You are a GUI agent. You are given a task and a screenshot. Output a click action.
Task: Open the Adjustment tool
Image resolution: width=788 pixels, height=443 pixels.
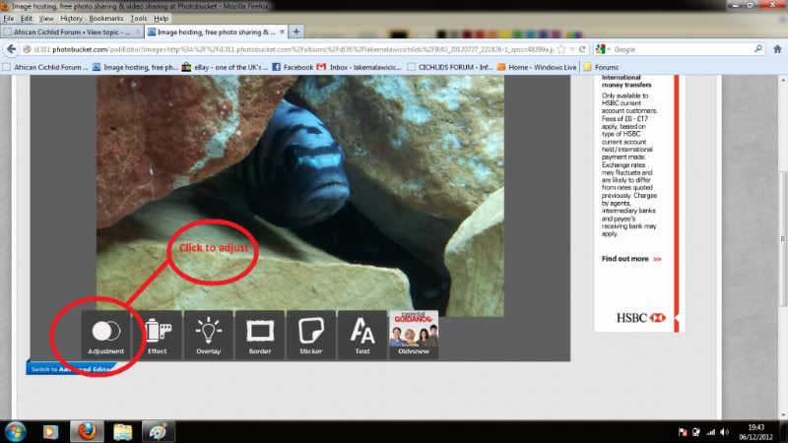[x=106, y=335]
